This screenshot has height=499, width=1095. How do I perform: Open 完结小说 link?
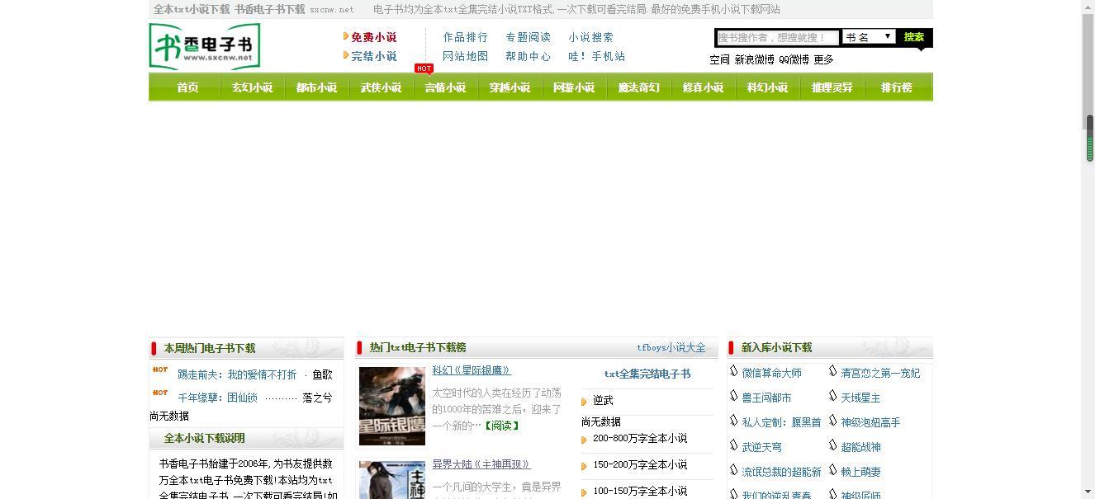pyautogui.click(x=374, y=56)
